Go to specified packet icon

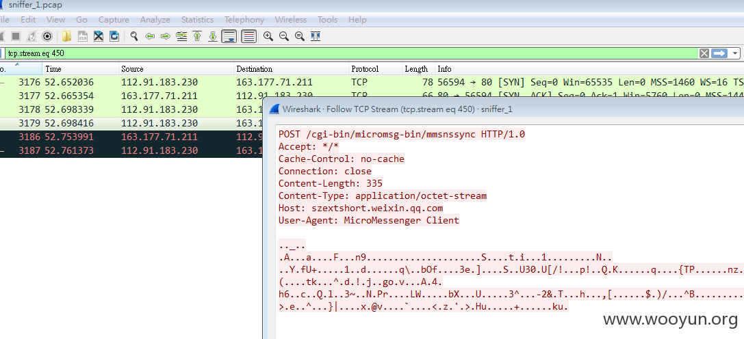(181, 36)
